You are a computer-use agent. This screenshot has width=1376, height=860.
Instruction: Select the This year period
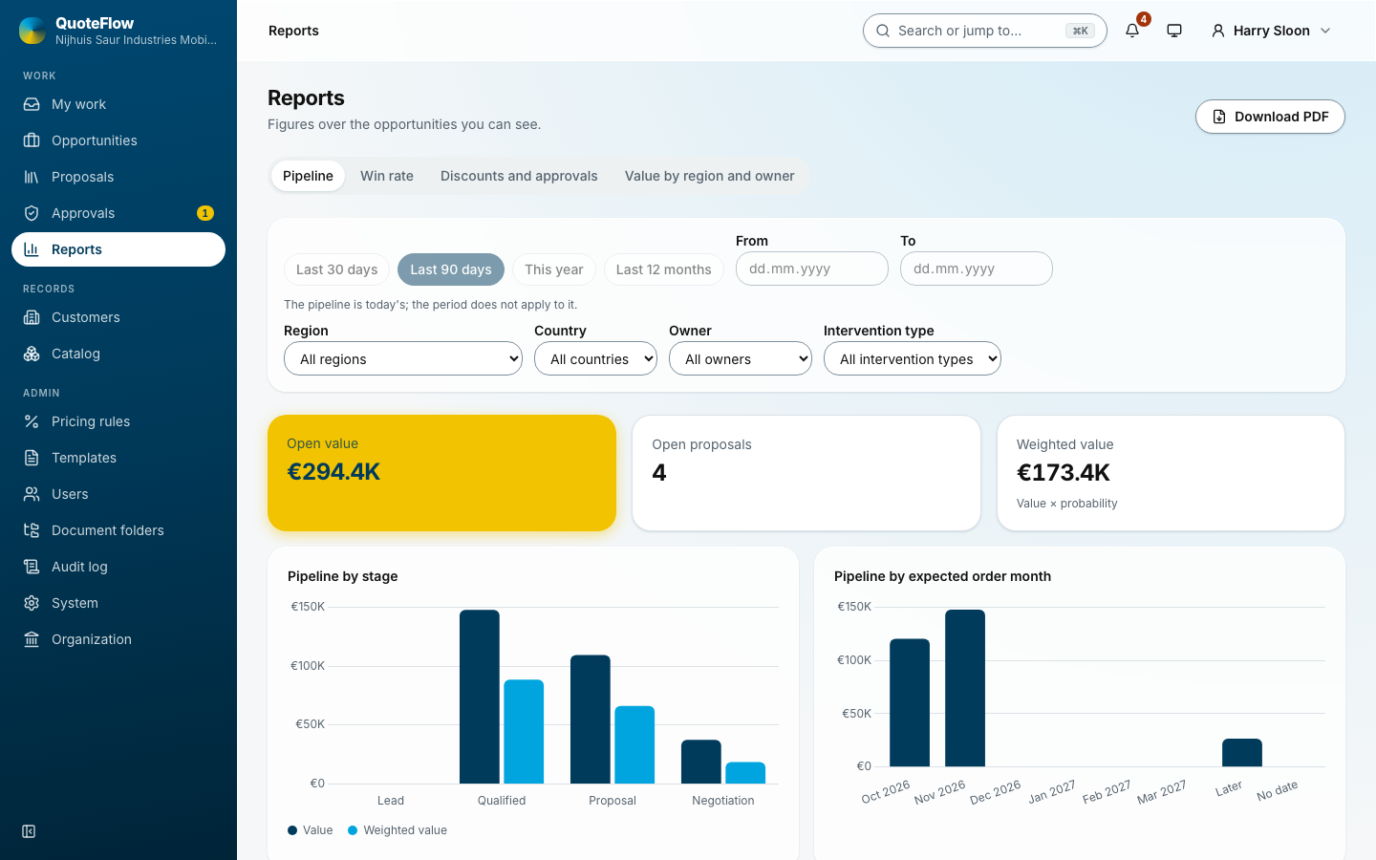point(554,269)
